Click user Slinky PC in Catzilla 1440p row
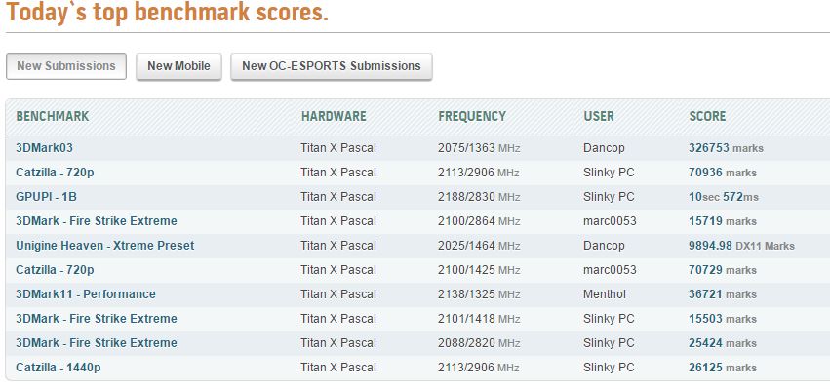The height and width of the screenshot is (389, 830). coord(609,368)
